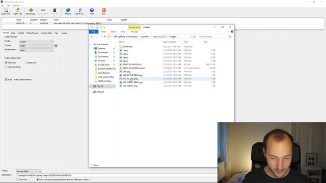This screenshot has height=183, width=326.
Task: Open the BITMAP ANIMATION folder shortcut
Action: click(x=105, y=69)
